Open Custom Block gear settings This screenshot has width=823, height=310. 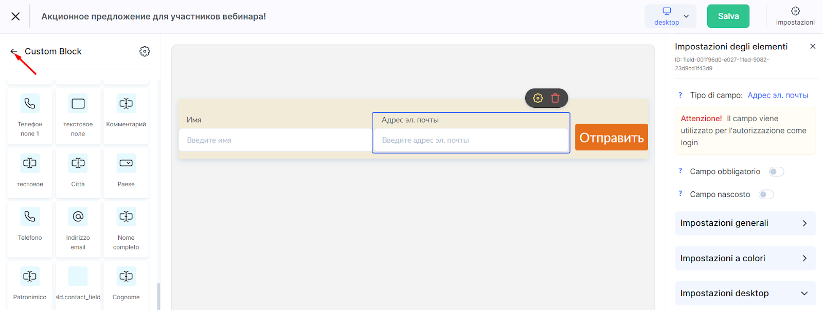(x=145, y=51)
